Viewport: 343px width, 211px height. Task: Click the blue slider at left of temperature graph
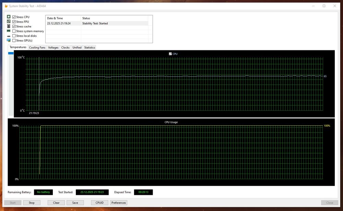(x=11, y=53)
